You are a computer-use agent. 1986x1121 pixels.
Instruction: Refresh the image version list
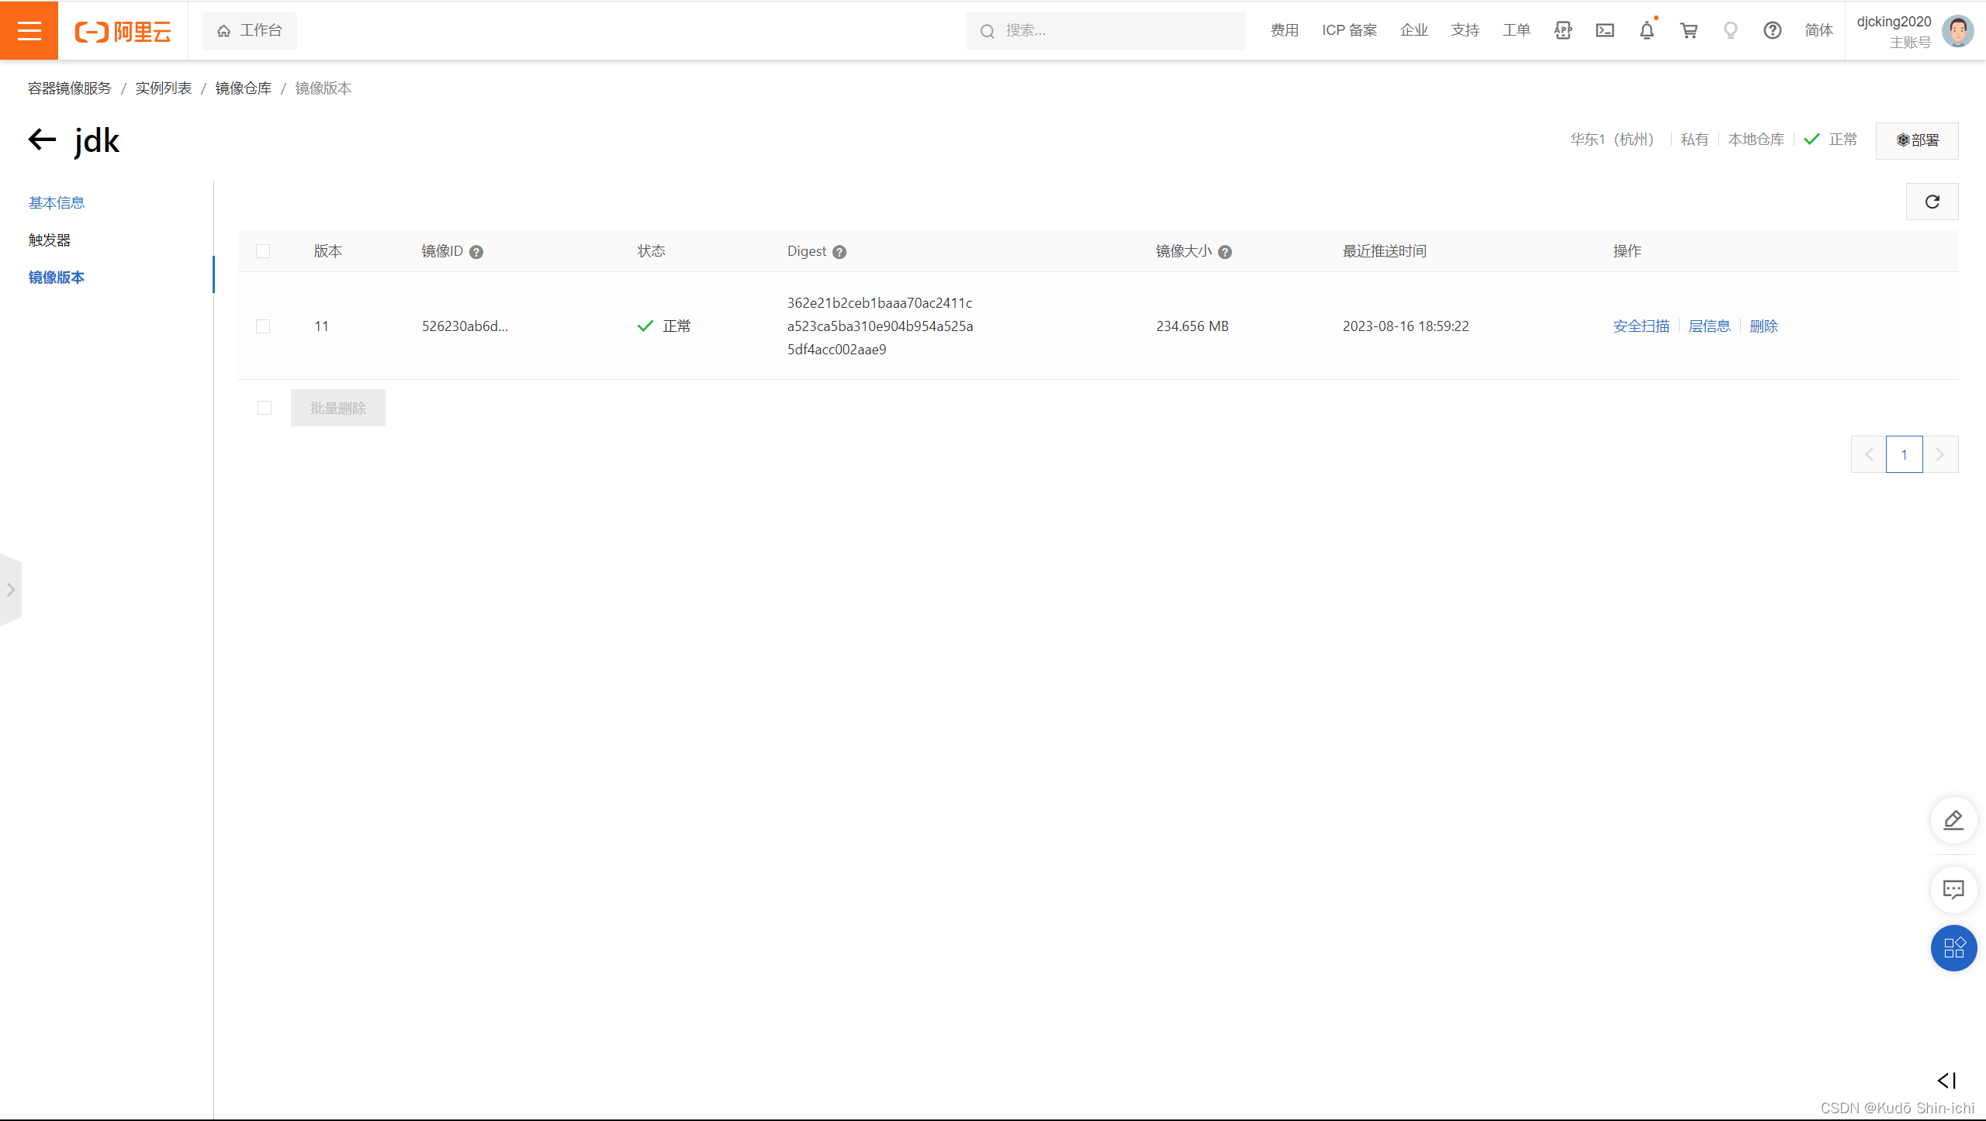tap(1932, 202)
